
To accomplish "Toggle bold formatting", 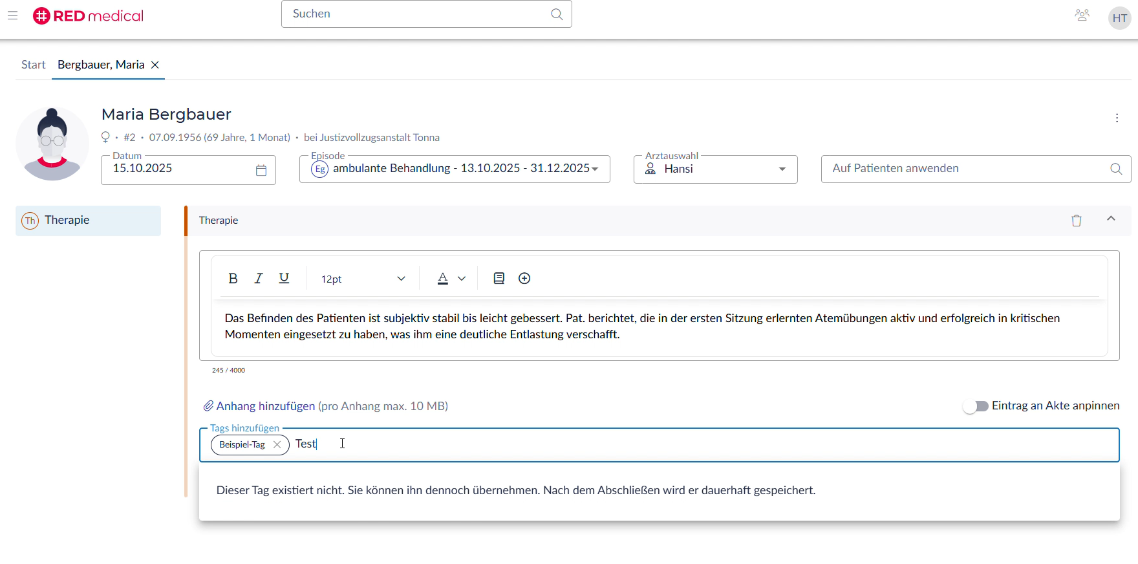I will tap(233, 279).
